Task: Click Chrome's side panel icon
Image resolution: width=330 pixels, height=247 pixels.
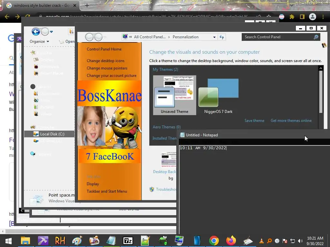Action: click(302, 17)
